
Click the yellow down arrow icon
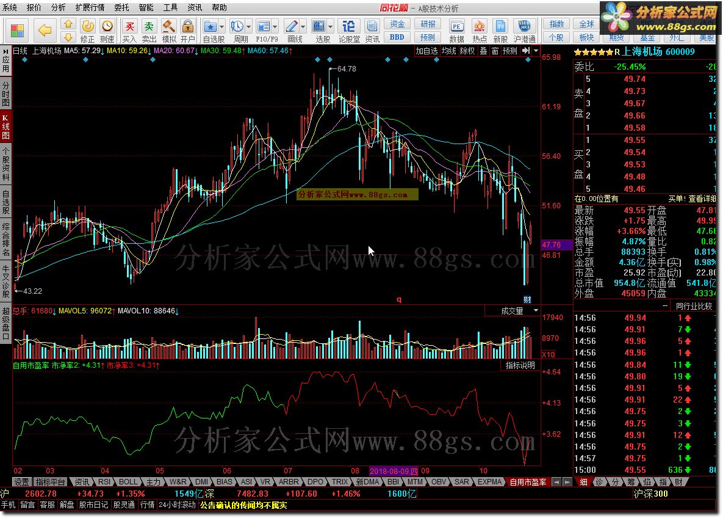(68, 37)
